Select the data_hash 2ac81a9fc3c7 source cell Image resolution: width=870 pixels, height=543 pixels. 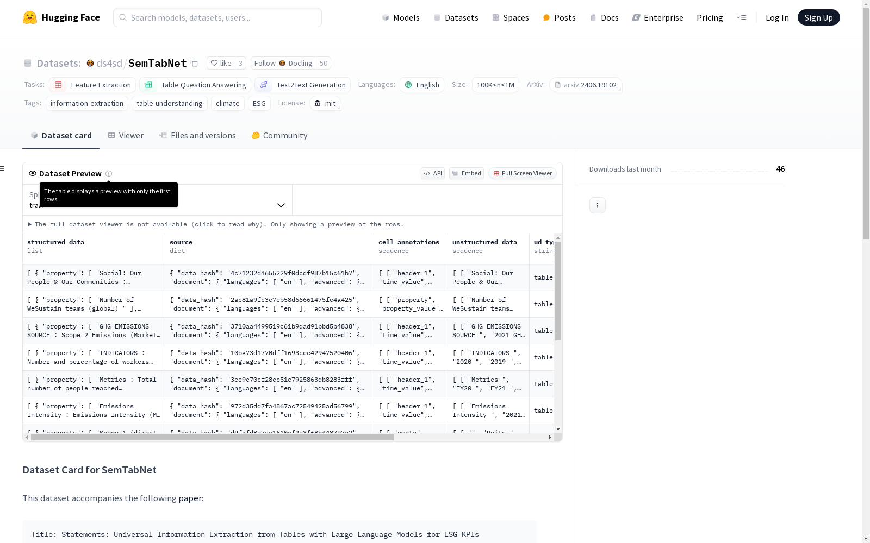tap(269, 304)
